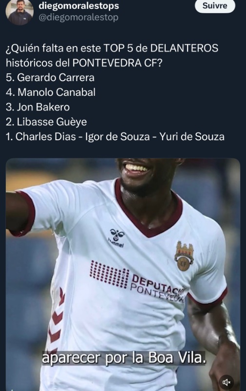Viewport: 246px width, 391px height.
Task: Follow the account with the Suivre button
Action: 215,5
